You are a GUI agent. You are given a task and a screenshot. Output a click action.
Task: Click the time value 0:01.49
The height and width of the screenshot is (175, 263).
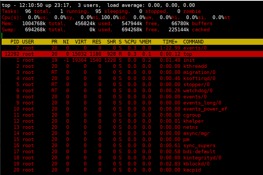point(170,60)
